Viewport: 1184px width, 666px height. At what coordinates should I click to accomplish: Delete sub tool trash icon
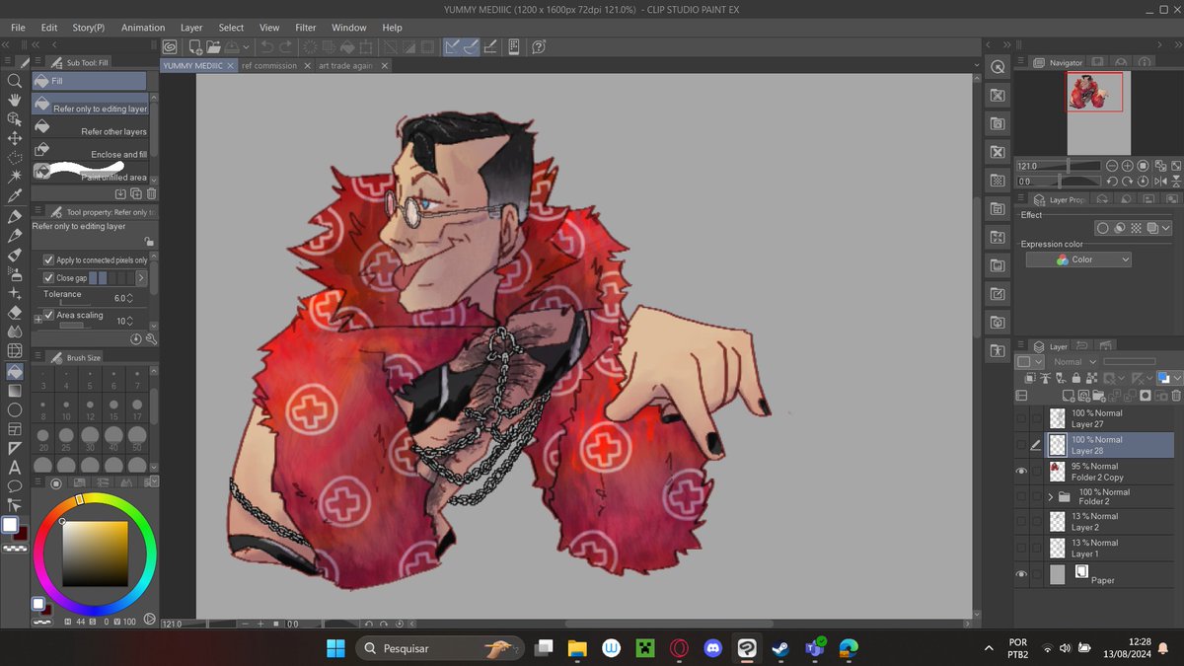pos(152,193)
